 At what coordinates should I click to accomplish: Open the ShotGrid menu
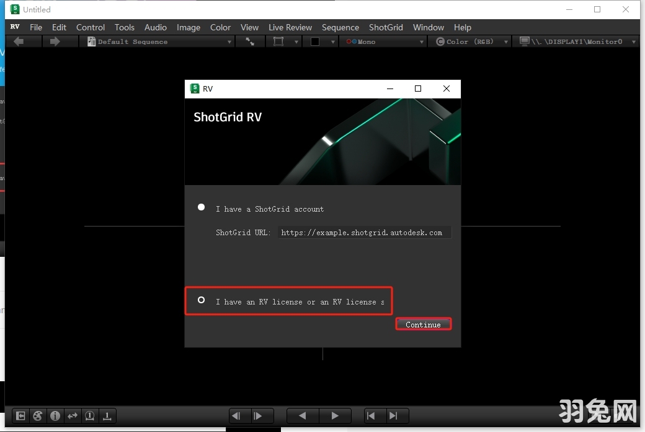pyautogui.click(x=386, y=27)
